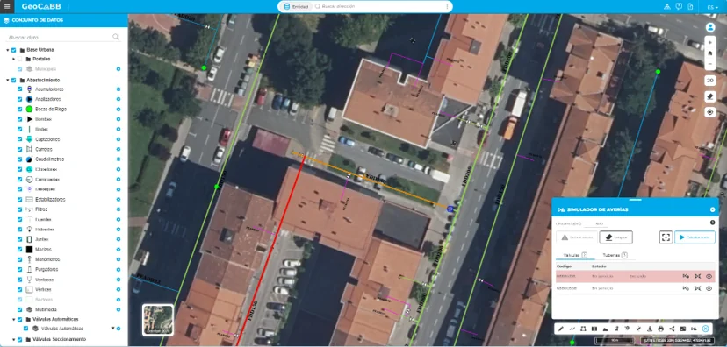Select the area polygon tool in the bottom toolbar

(x=583, y=329)
